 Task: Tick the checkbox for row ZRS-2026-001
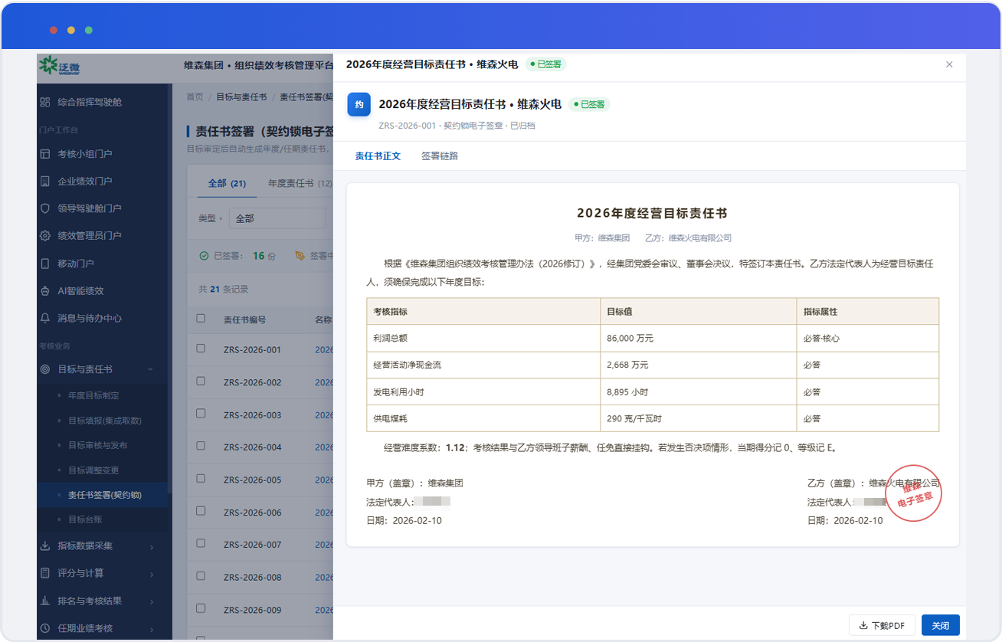[201, 349]
